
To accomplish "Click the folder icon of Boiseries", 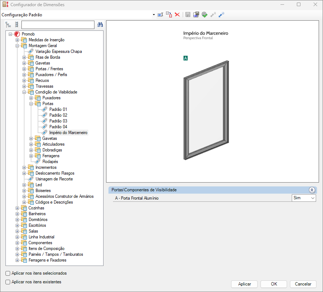I will (31, 190).
